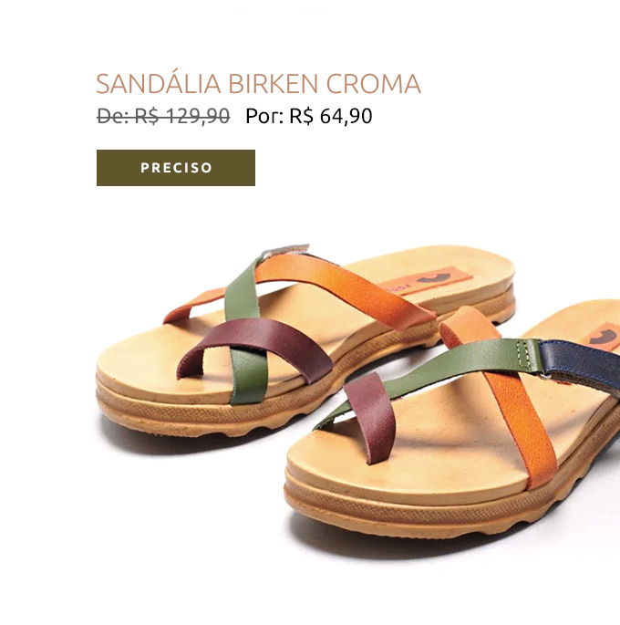Click the PRECISO button
The image size is (620, 625).
click(x=176, y=168)
